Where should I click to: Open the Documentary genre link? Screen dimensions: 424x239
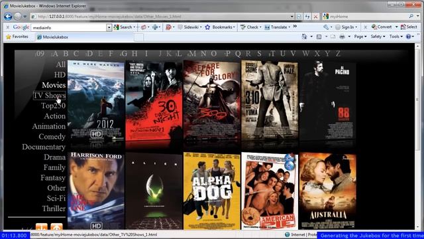pyautogui.click(x=44, y=147)
